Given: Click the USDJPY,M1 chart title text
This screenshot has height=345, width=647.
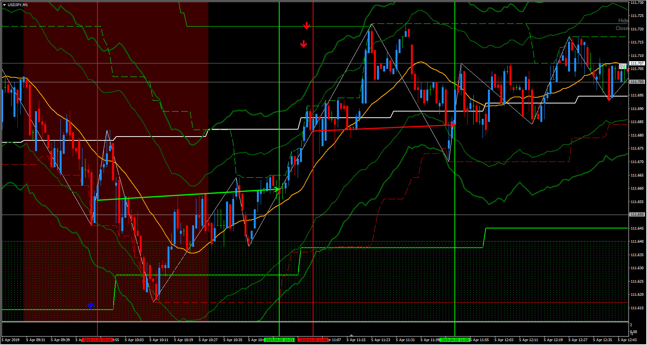Looking at the screenshot, I should 18,5.
